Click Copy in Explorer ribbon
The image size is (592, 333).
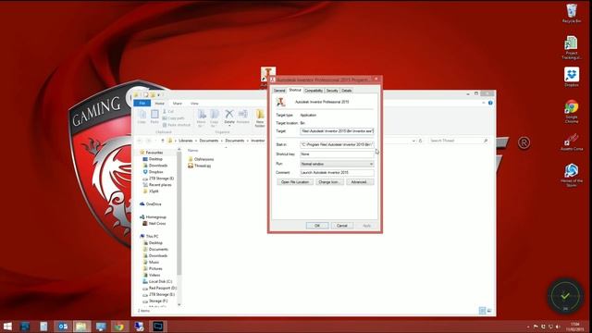tap(142, 117)
